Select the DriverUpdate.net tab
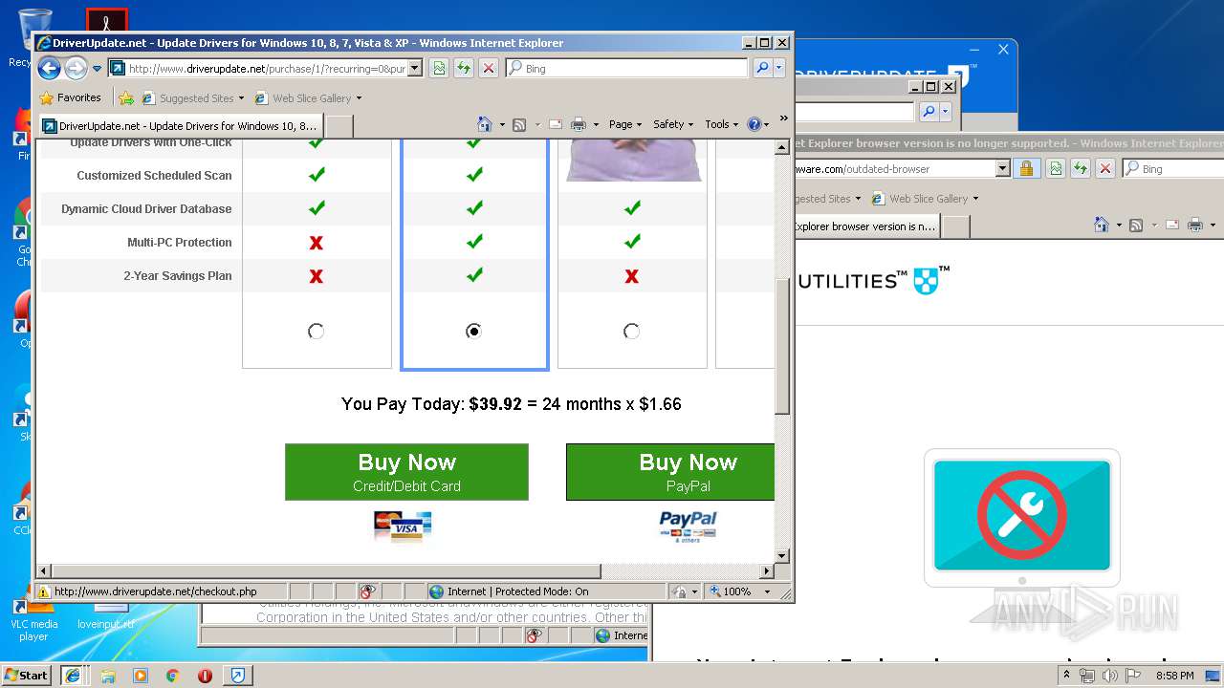The image size is (1224, 688). [180, 125]
